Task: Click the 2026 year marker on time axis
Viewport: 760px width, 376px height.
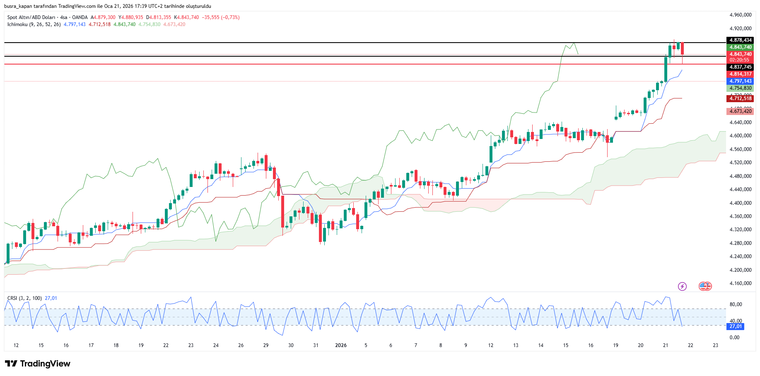Action: pyautogui.click(x=341, y=345)
